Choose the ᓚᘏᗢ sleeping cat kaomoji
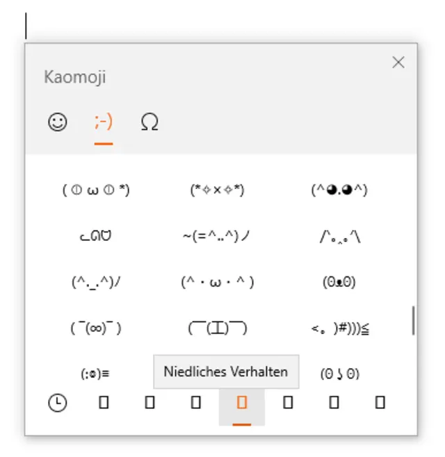The image size is (445, 457). coord(96,236)
